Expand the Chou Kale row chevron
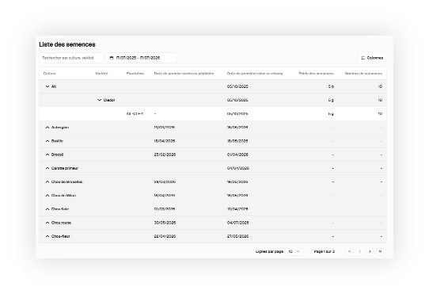 pyautogui.click(x=47, y=209)
